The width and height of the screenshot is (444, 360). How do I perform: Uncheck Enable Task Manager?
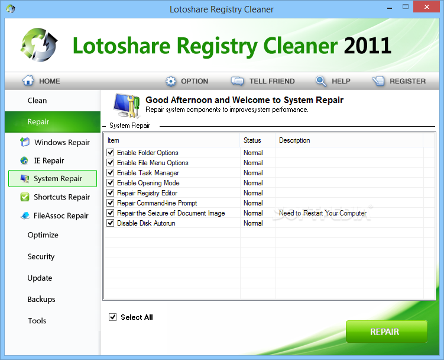(x=110, y=173)
